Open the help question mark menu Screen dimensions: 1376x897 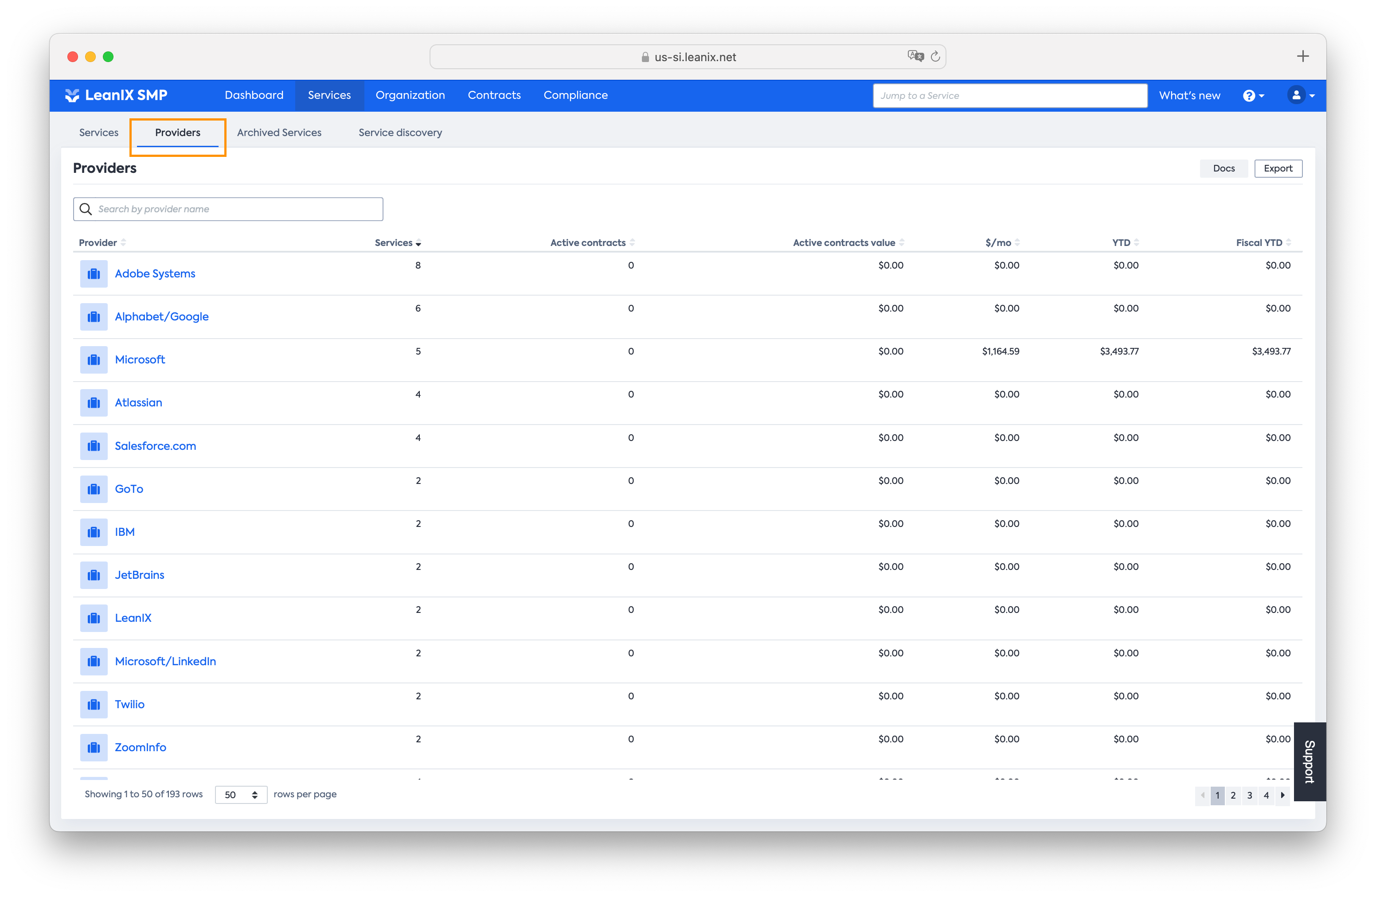[1254, 95]
